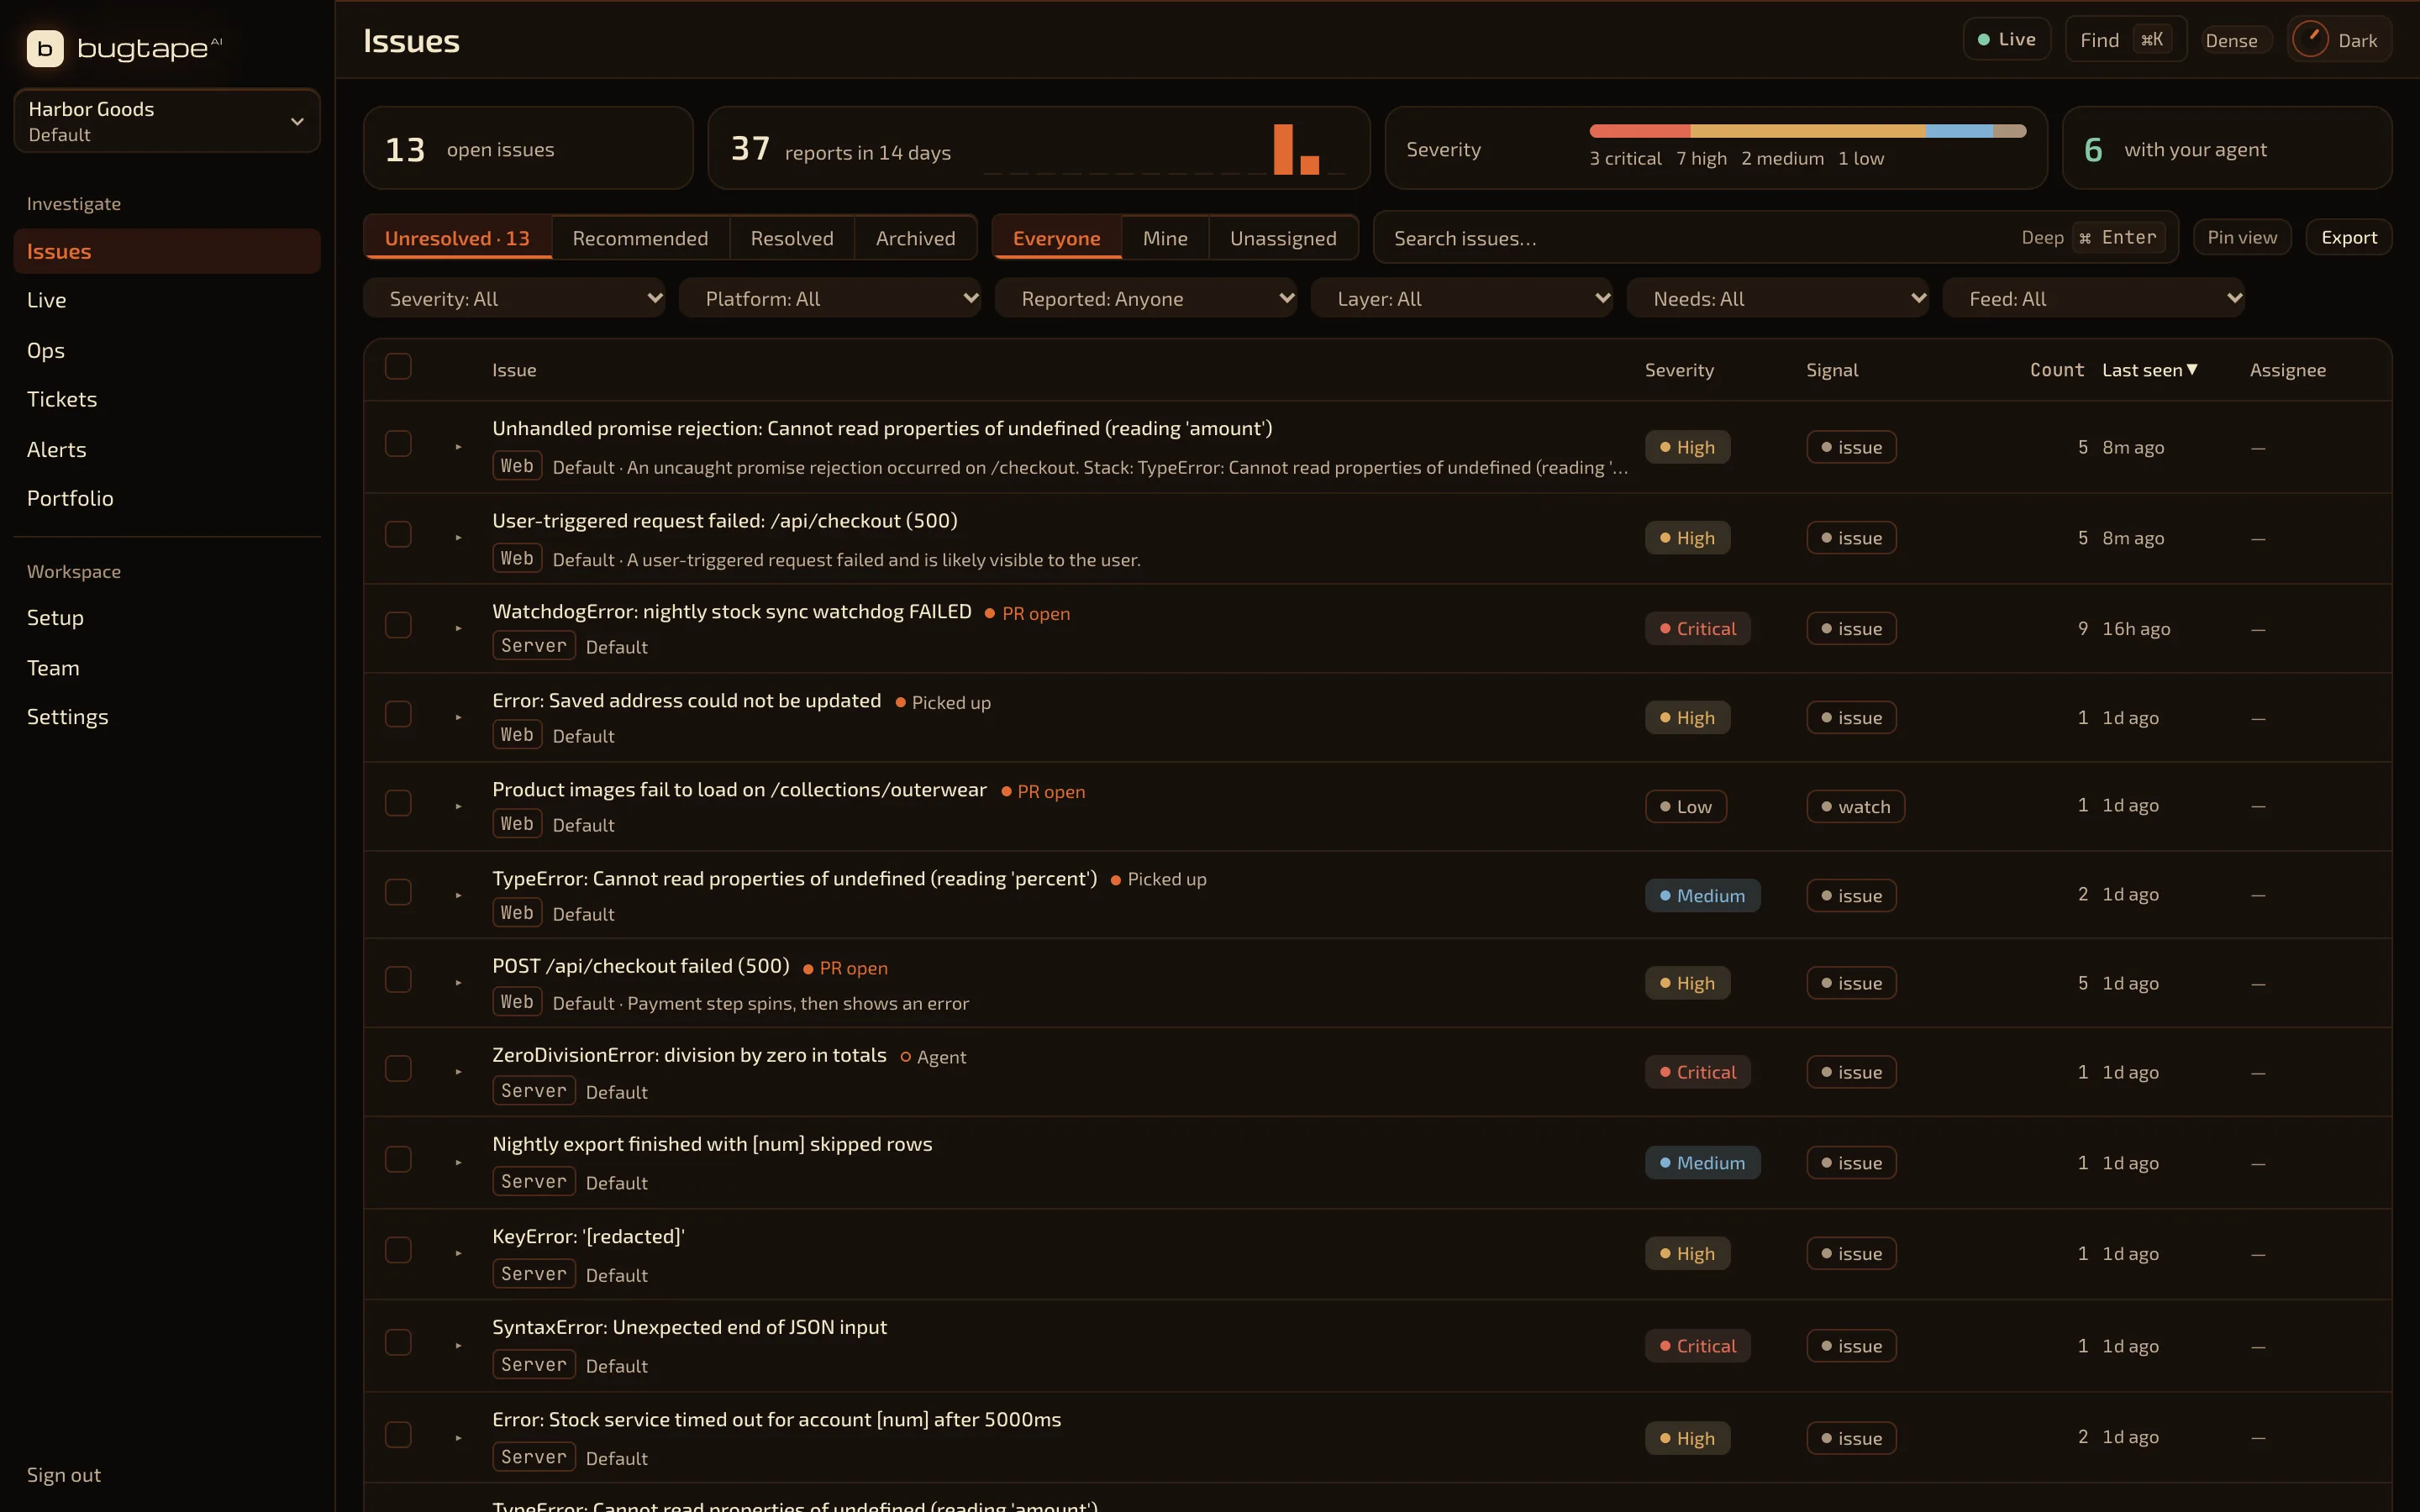Switch to the Resolved tab
2420x1512 pixels.
point(792,238)
